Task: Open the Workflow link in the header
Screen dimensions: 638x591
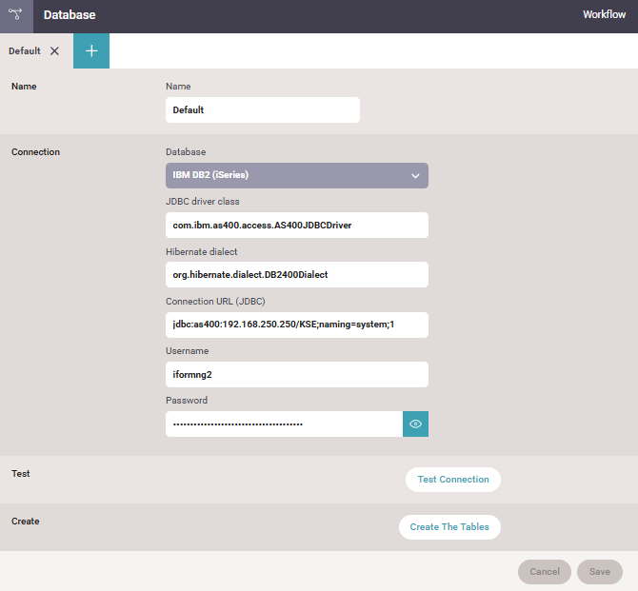Action: coord(604,15)
